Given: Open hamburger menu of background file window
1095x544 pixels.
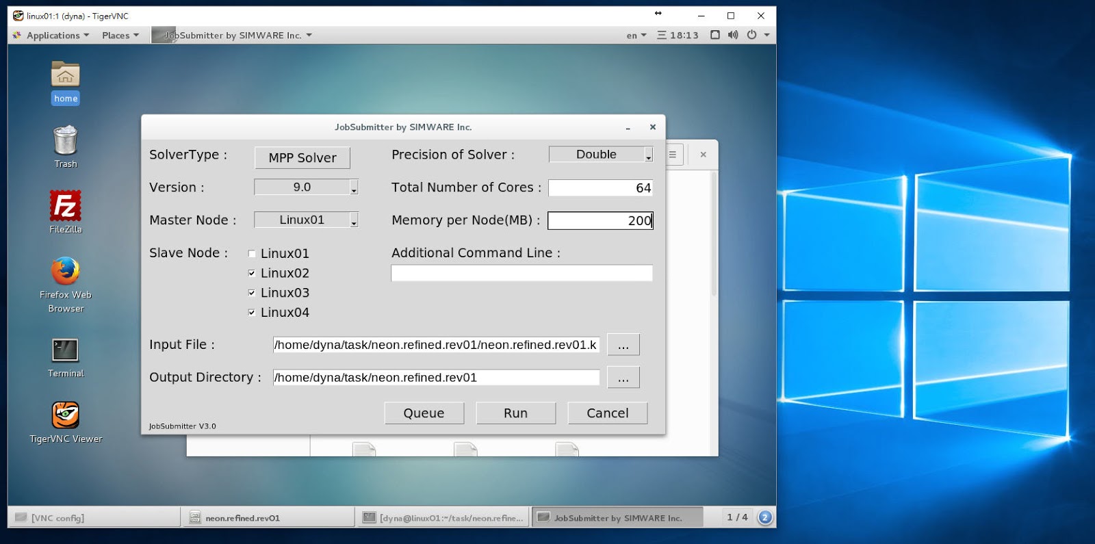Looking at the screenshot, I should pos(673,155).
